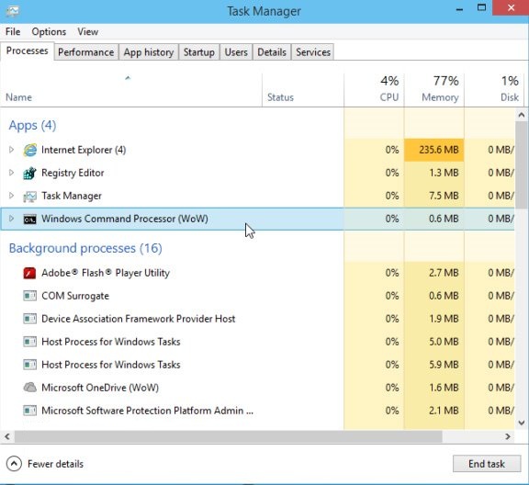
Task: Switch to the Services tab
Action: click(313, 52)
